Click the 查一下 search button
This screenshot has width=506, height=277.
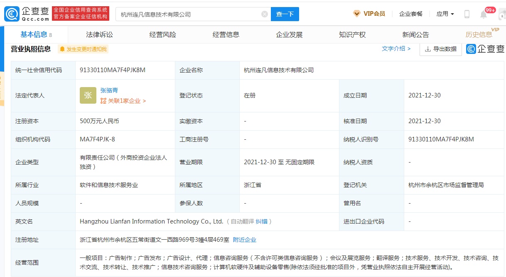coord(285,14)
